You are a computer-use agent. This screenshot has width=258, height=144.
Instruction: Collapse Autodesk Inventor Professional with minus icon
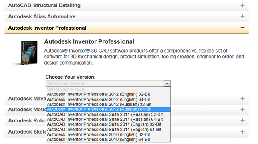pyautogui.click(x=242, y=28)
